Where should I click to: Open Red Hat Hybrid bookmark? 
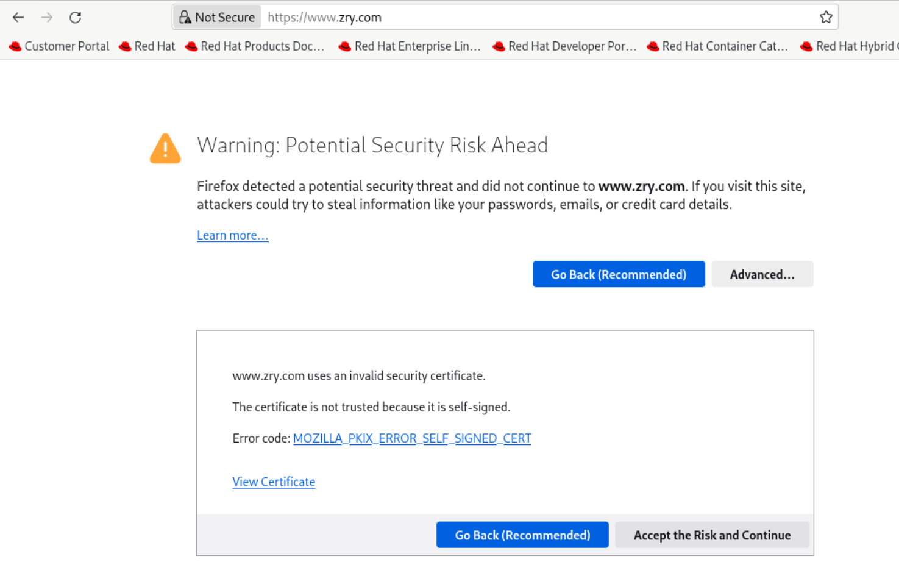850,46
